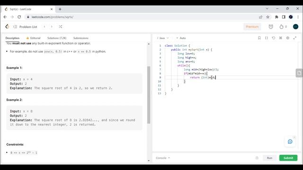Click code line 8 if condition
This screenshot has width=303, height=170.
coord(196,74)
